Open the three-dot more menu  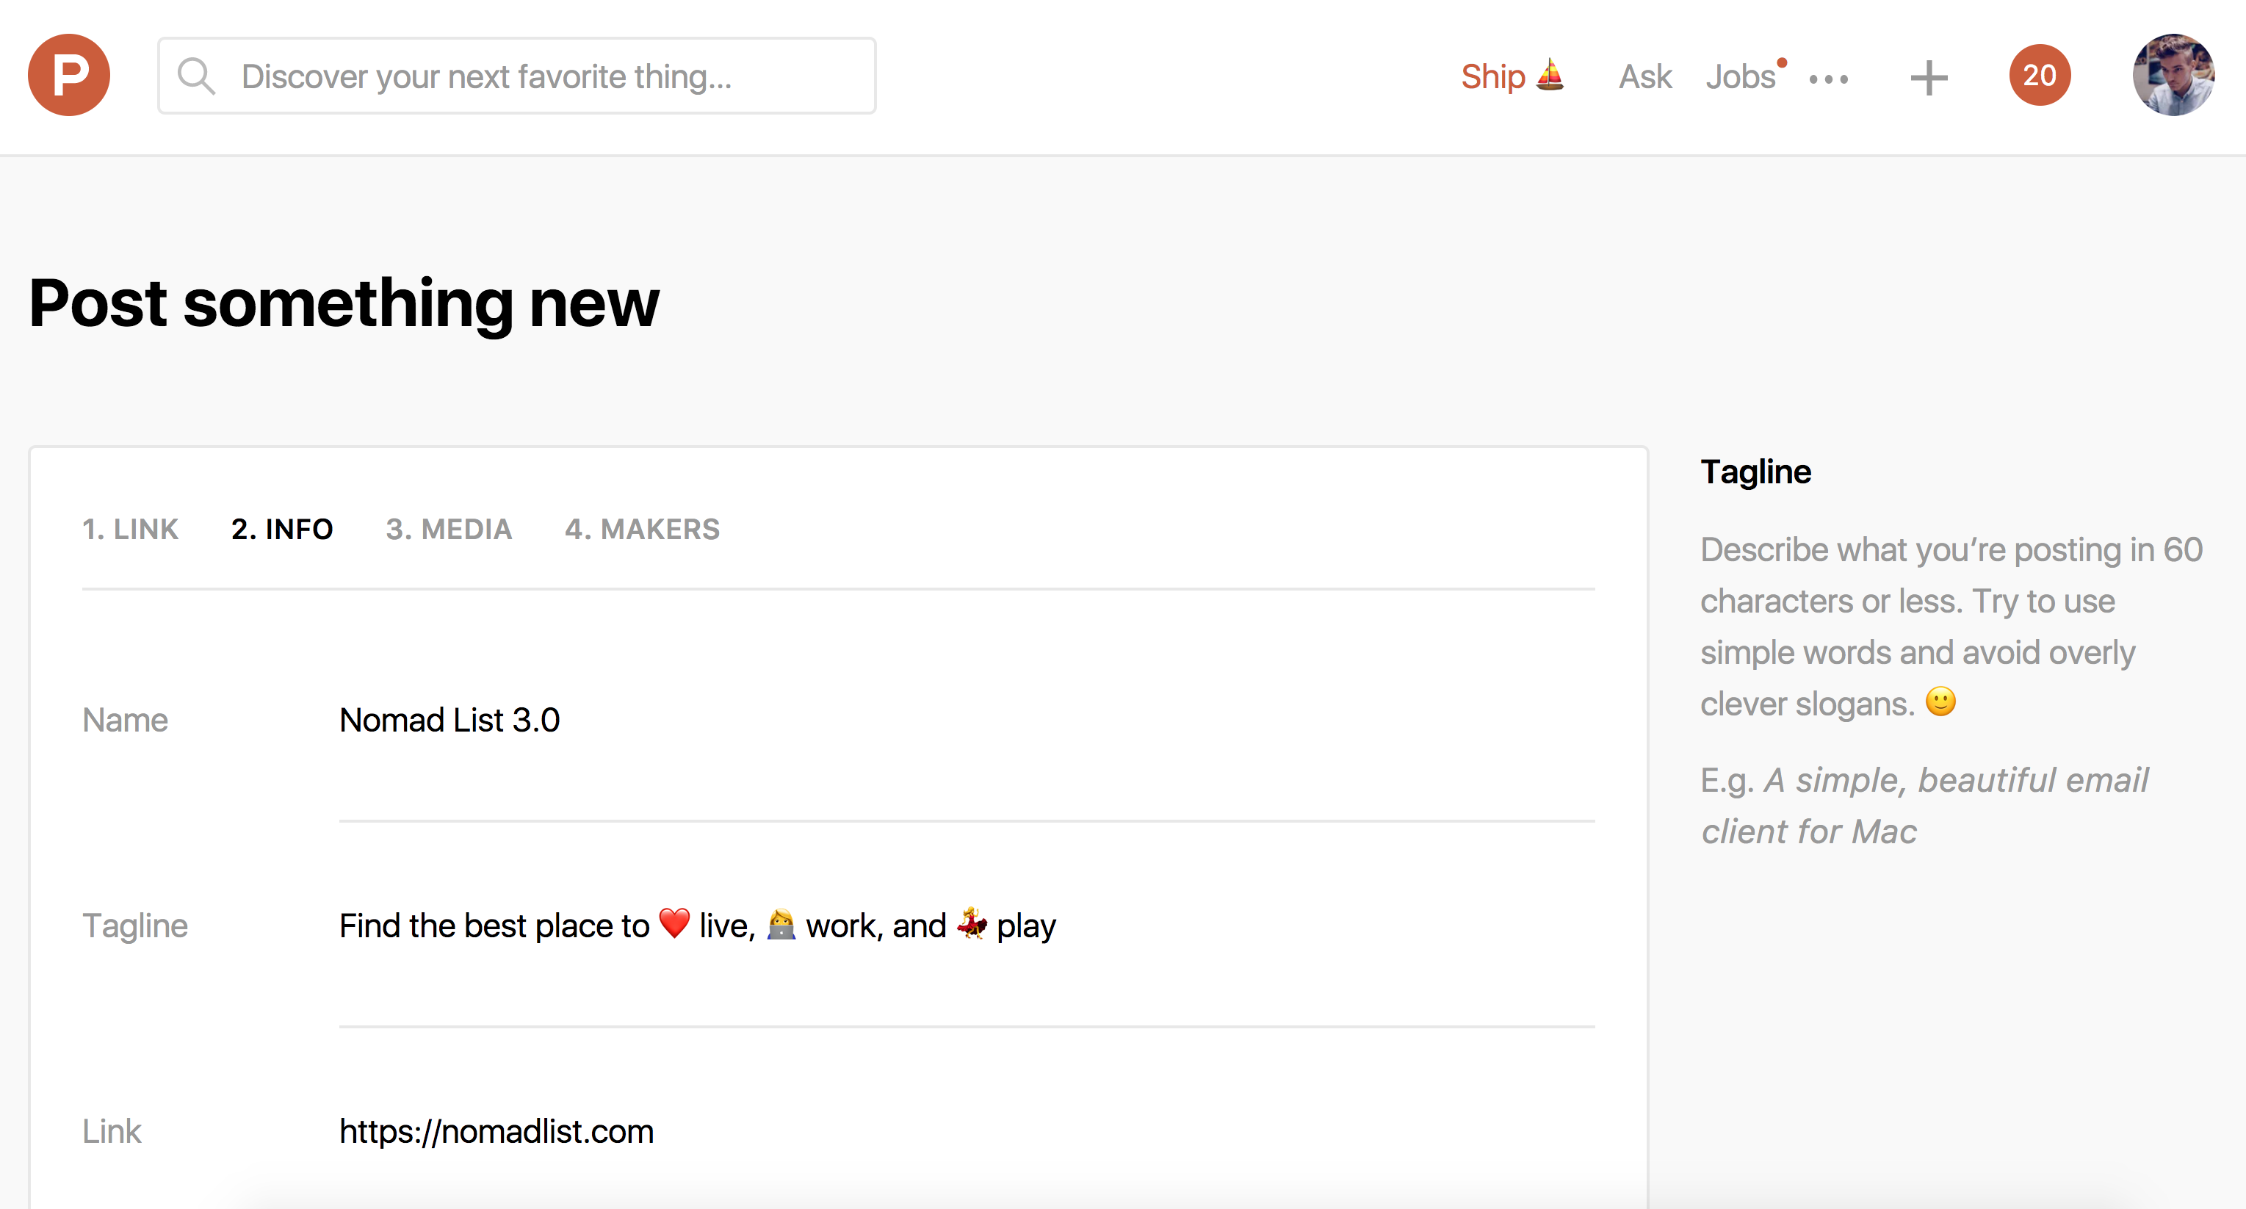point(1828,79)
